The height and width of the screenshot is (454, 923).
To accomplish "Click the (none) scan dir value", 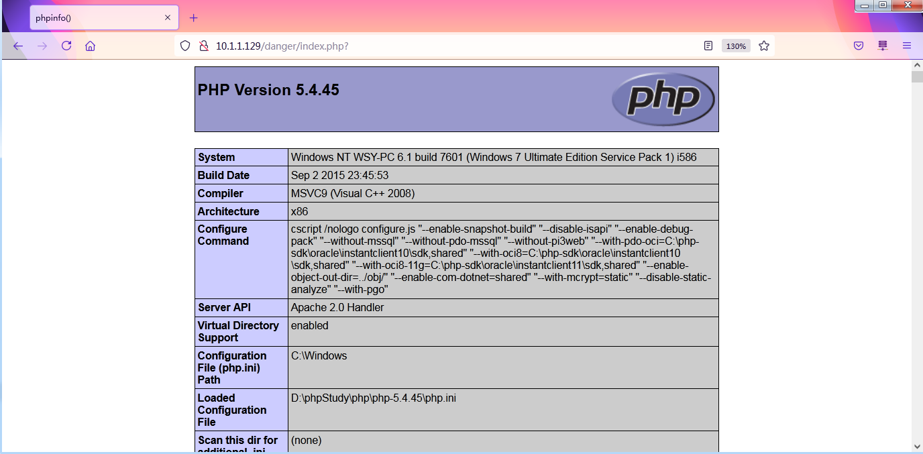I will point(306,441).
